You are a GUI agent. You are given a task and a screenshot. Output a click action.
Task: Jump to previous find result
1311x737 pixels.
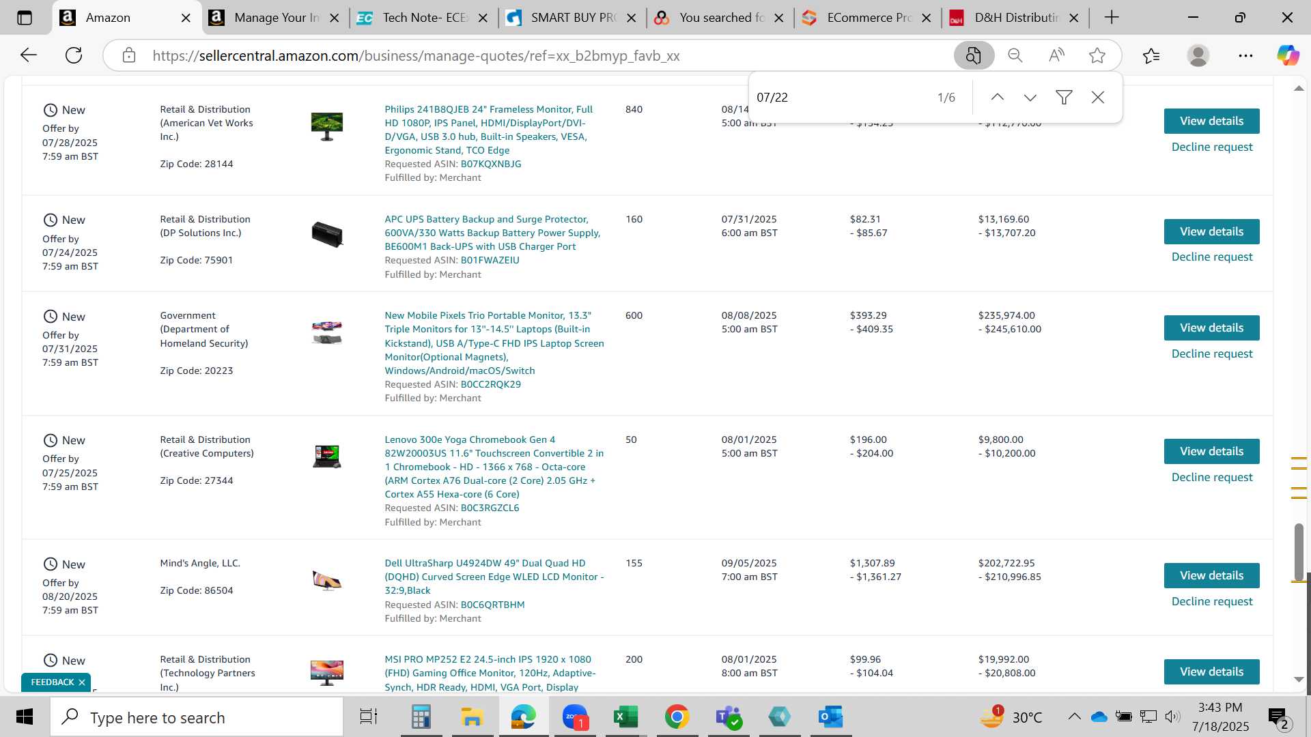coord(998,98)
